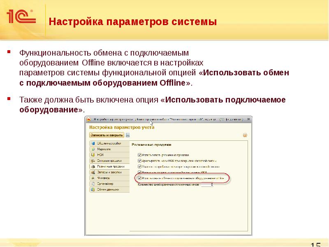Toggle the Использовать розничные продажи checkbox
This screenshot has width=329, height=247.
tap(140, 154)
